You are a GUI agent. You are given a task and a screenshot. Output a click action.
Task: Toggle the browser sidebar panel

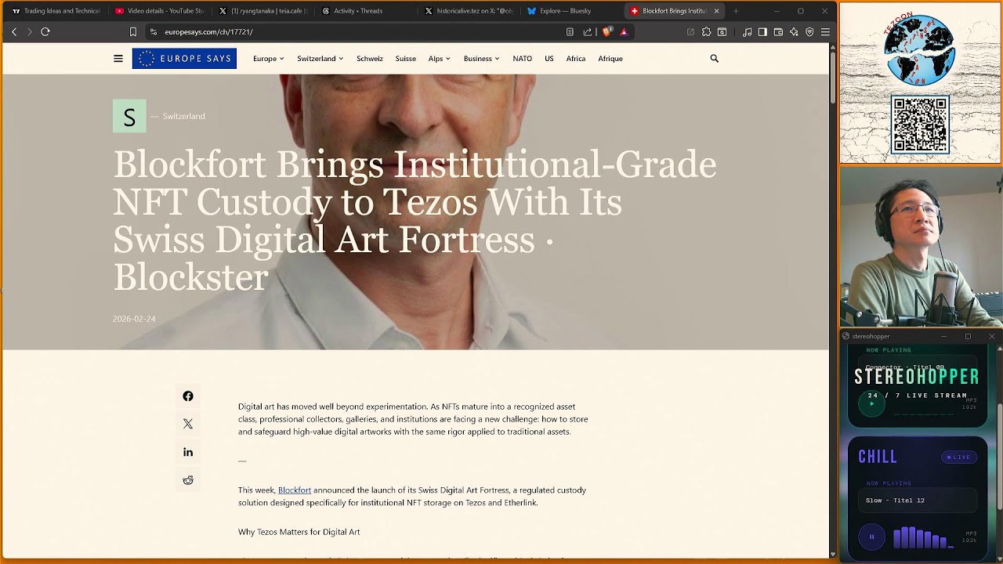coord(762,32)
